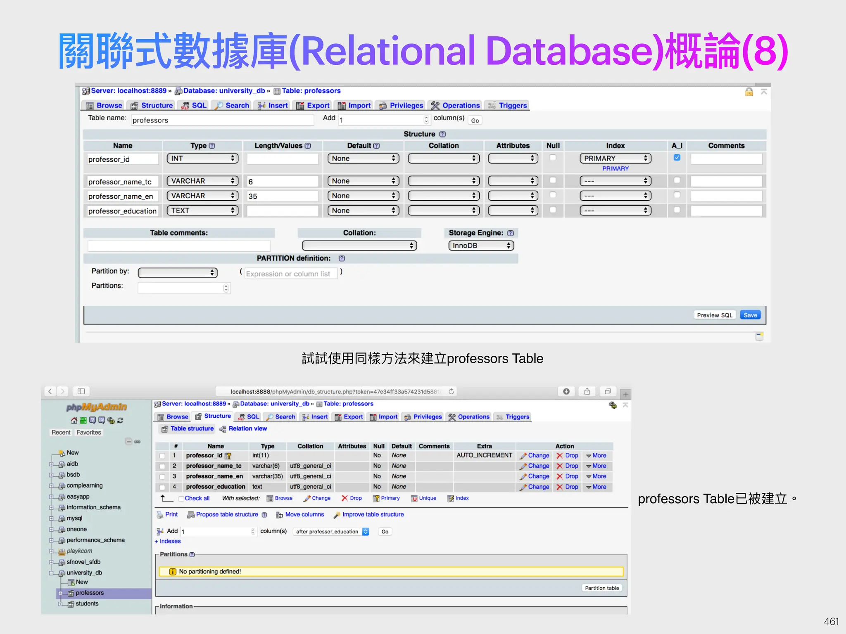Click the navigation panel settings gear icon
The image size is (846, 634).
coord(111,420)
